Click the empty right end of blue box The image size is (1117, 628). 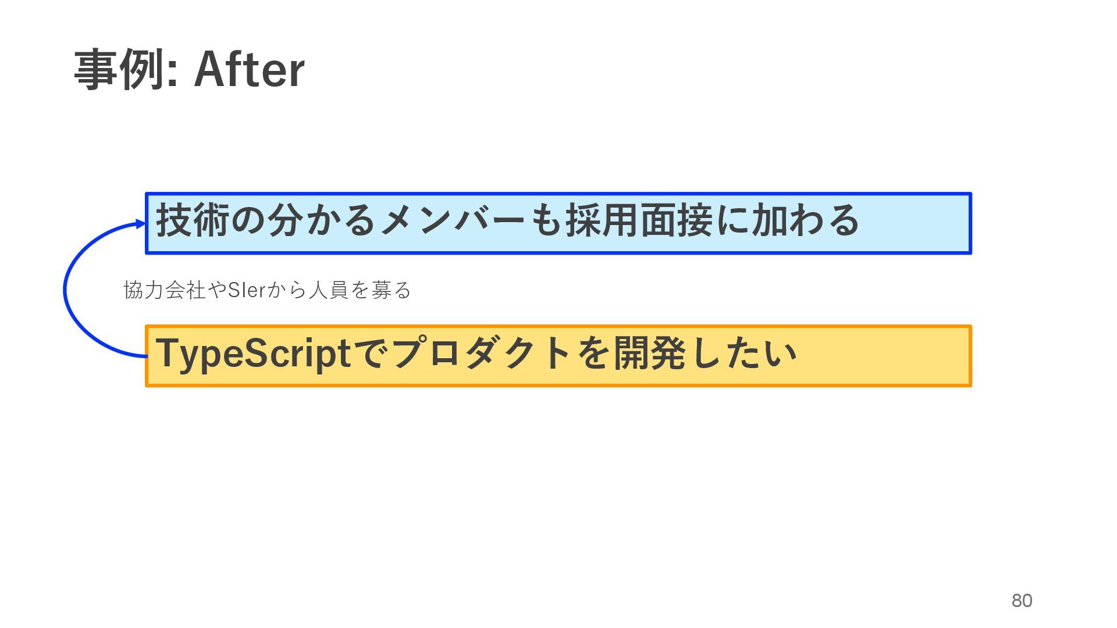tap(919, 223)
